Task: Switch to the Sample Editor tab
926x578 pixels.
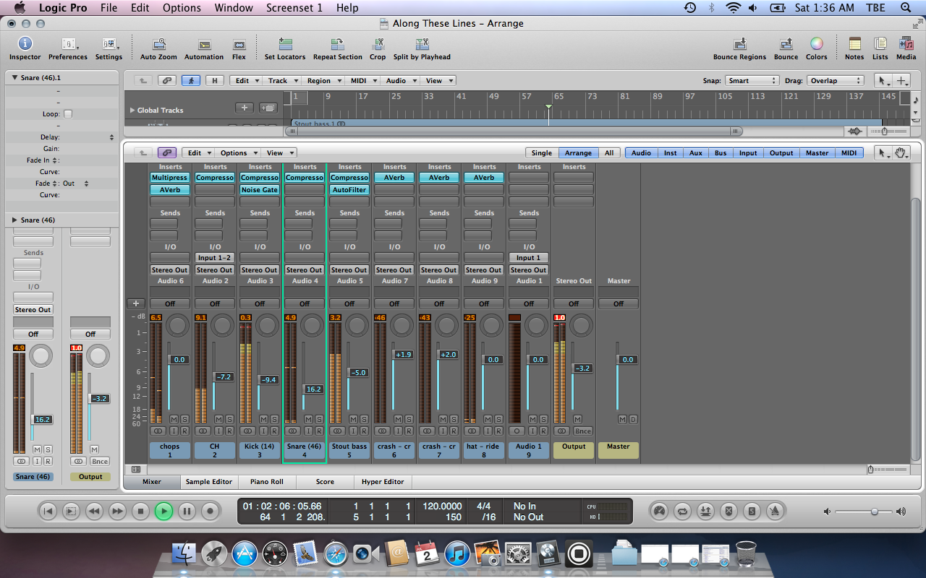Action: point(209,481)
